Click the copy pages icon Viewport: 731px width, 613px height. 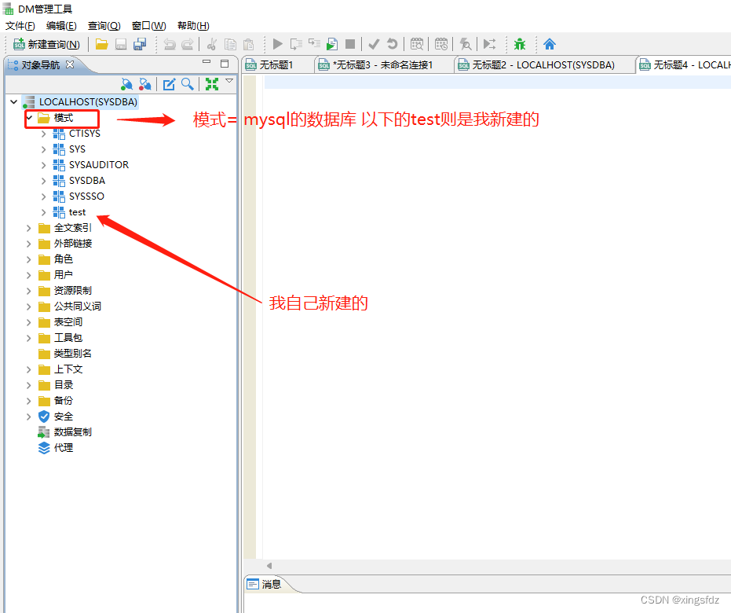click(230, 44)
